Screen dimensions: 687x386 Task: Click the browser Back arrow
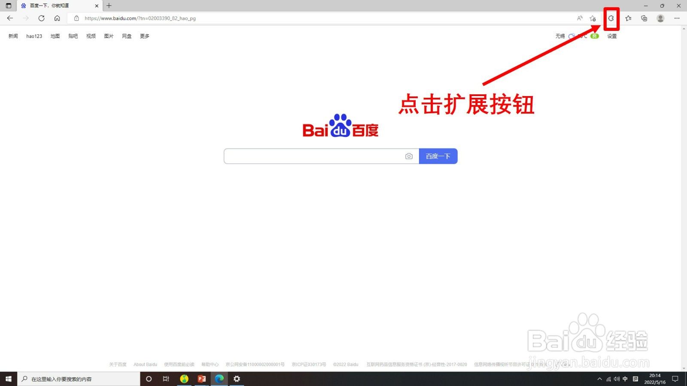pos(10,18)
